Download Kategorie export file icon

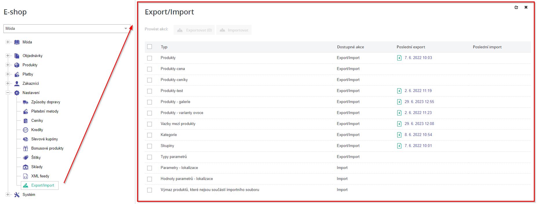(399, 135)
